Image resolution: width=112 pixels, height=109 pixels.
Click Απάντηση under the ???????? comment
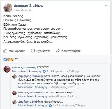[x=35, y=71]
